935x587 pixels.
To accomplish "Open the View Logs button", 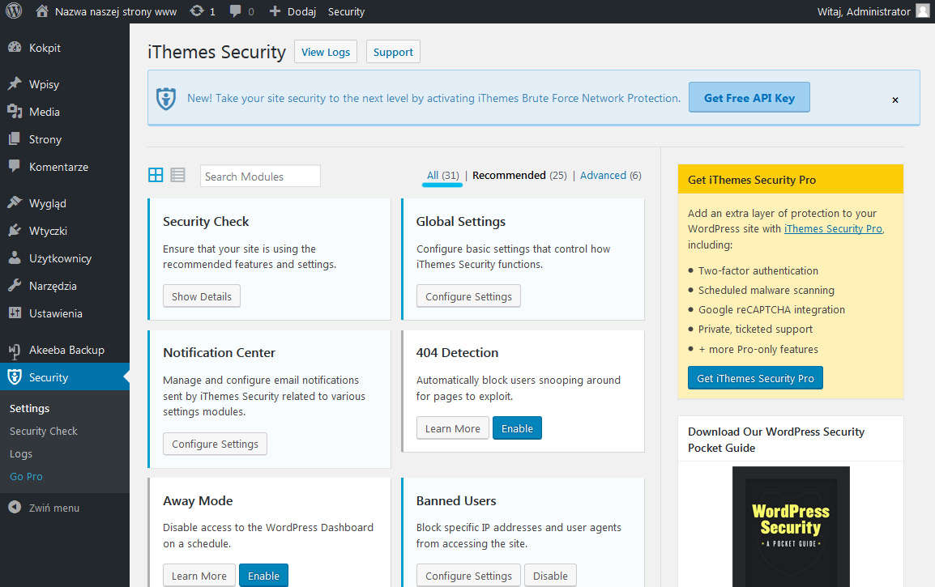I will tap(326, 52).
